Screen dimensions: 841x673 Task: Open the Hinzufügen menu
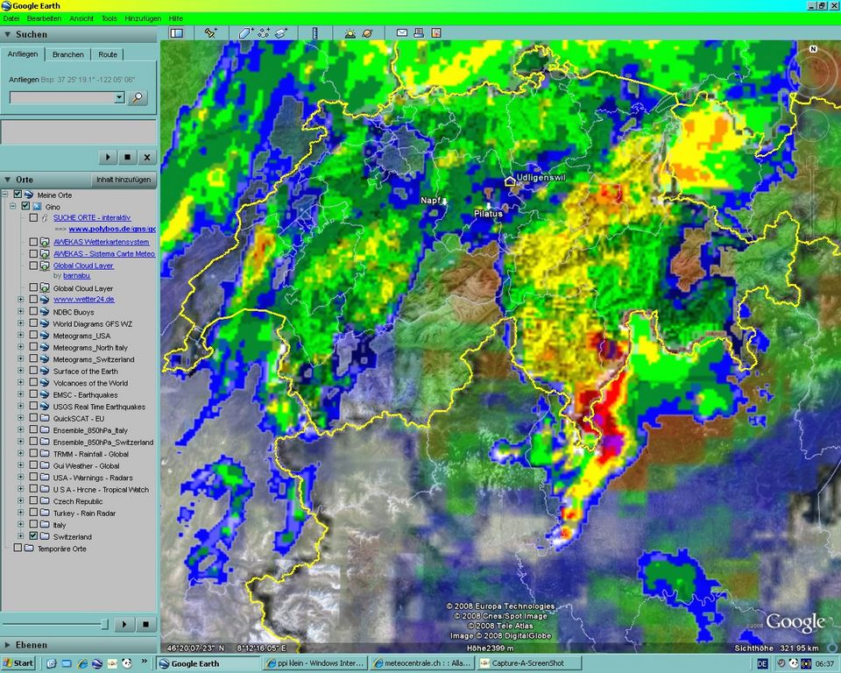click(x=143, y=18)
